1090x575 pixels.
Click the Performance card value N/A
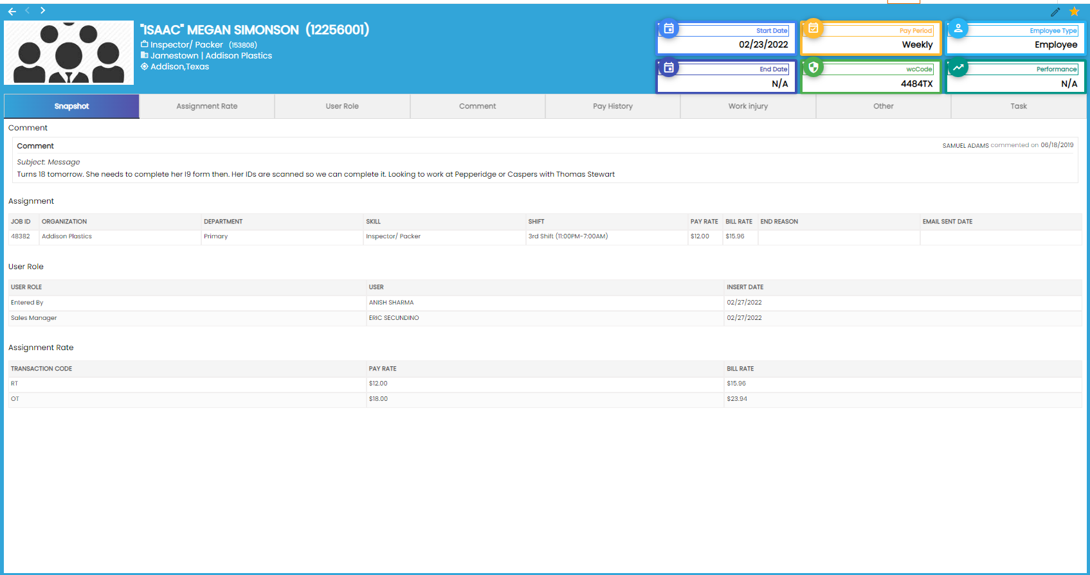click(1069, 84)
